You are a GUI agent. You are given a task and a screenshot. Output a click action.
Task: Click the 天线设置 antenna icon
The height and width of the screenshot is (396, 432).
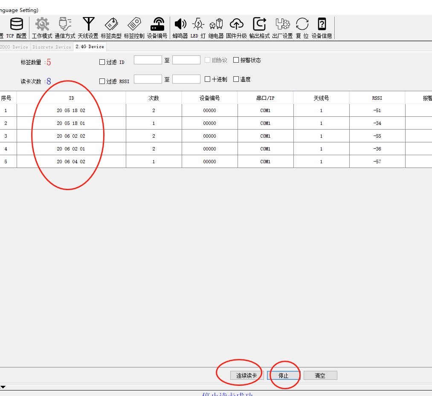pyautogui.click(x=88, y=24)
